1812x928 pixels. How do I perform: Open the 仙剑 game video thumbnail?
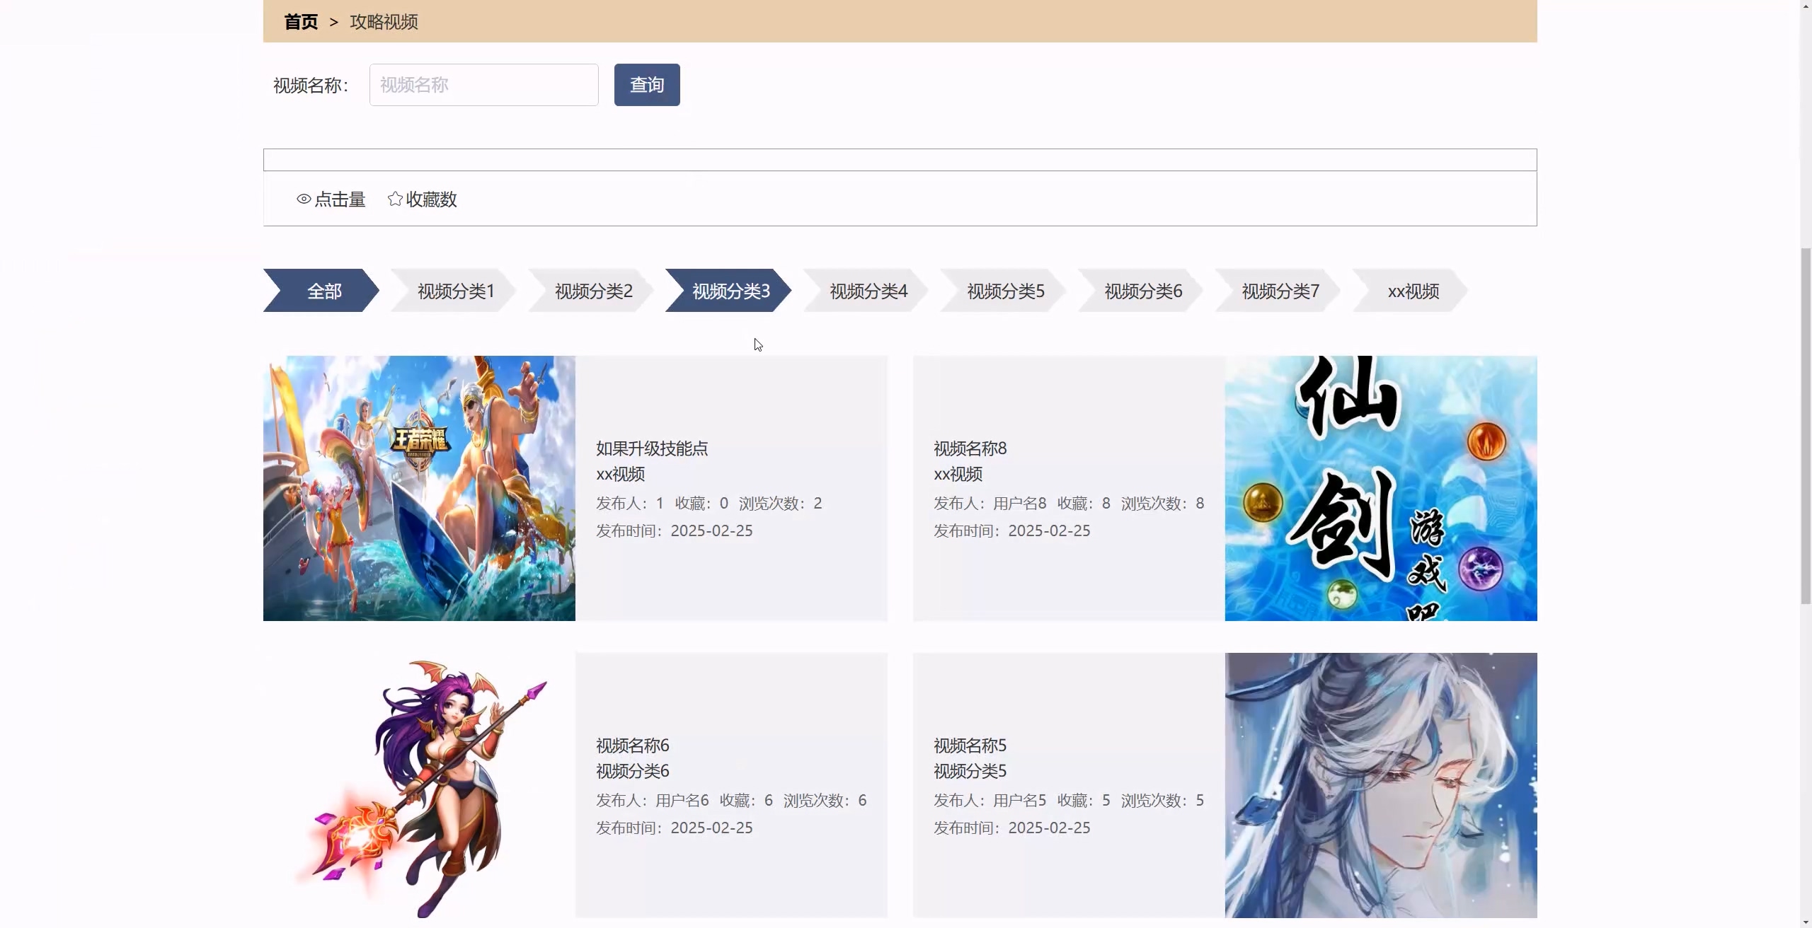pyautogui.click(x=1380, y=488)
